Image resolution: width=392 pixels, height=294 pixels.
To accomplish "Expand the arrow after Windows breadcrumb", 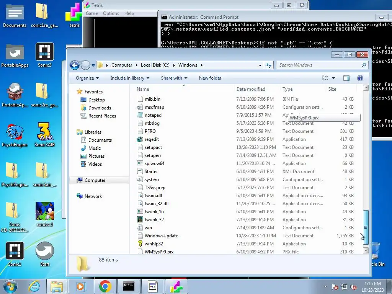I will coord(201,65).
